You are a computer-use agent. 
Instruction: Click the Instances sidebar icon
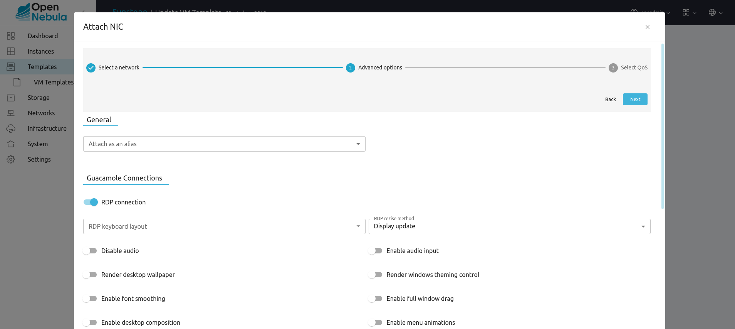click(x=11, y=51)
